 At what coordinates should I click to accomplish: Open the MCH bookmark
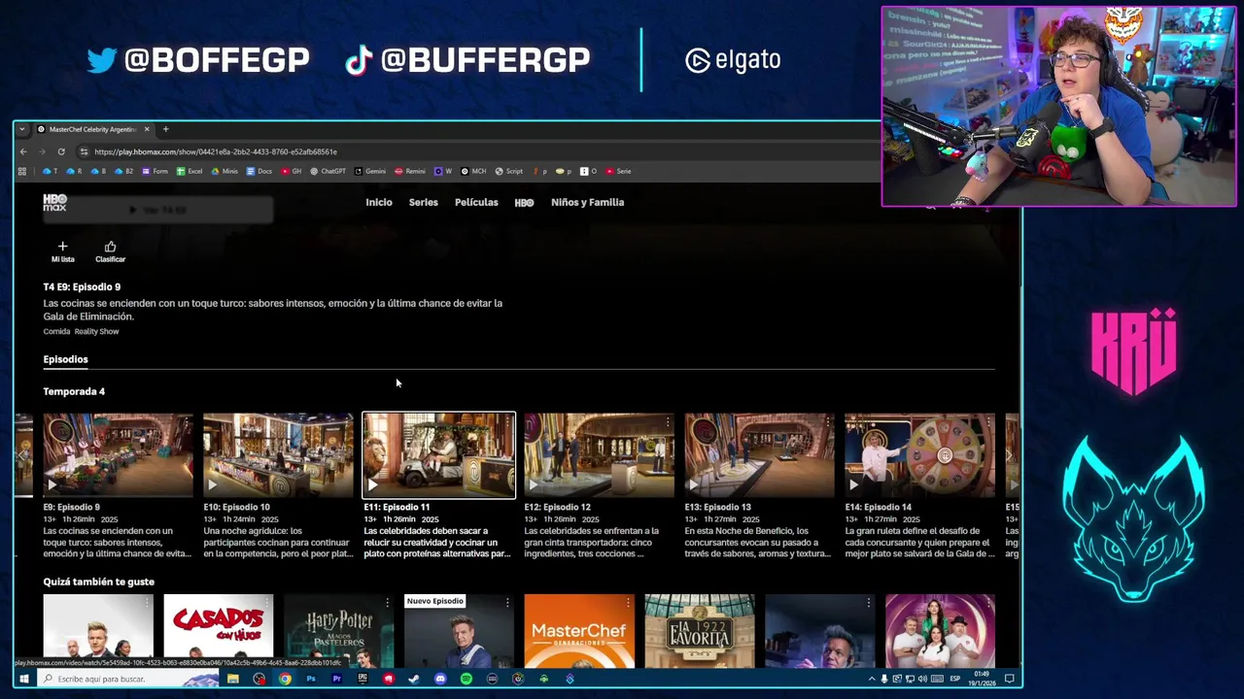pos(473,171)
